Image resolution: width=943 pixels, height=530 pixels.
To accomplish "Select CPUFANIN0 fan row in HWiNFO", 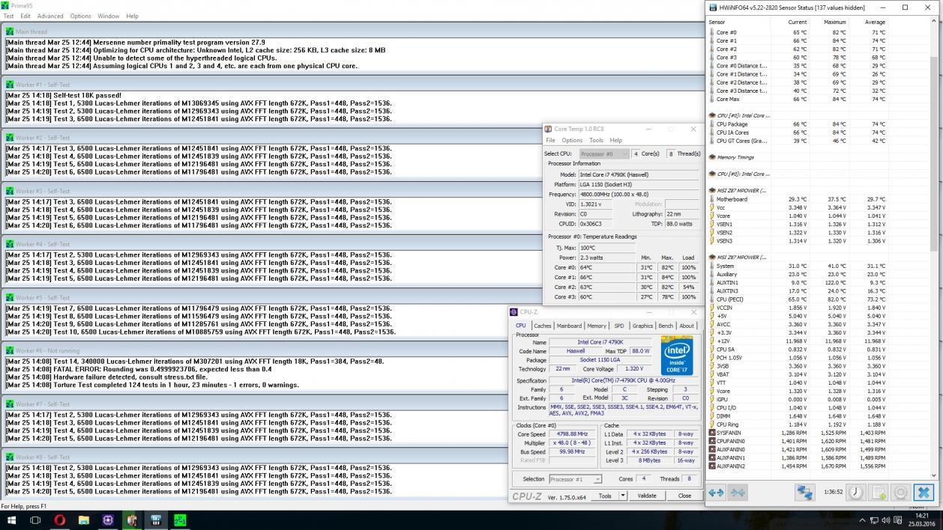I will 798,441.
